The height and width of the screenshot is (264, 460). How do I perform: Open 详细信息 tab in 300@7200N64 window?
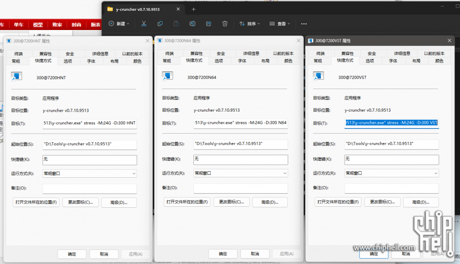click(251, 53)
